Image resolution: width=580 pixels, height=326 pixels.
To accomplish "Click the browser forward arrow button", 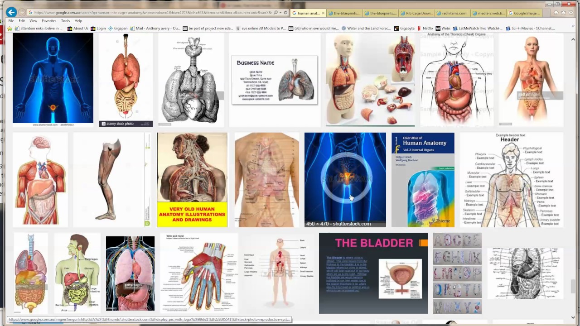I will pyautogui.click(x=22, y=13).
